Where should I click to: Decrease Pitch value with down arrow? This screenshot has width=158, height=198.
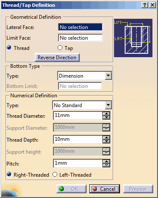point(106,165)
